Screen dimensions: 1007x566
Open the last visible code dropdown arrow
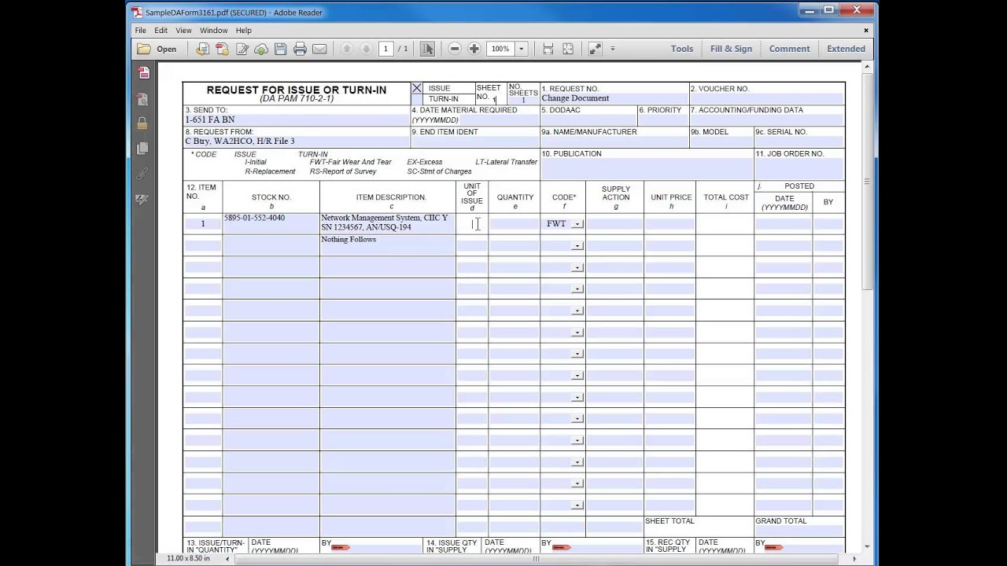pos(577,505)
